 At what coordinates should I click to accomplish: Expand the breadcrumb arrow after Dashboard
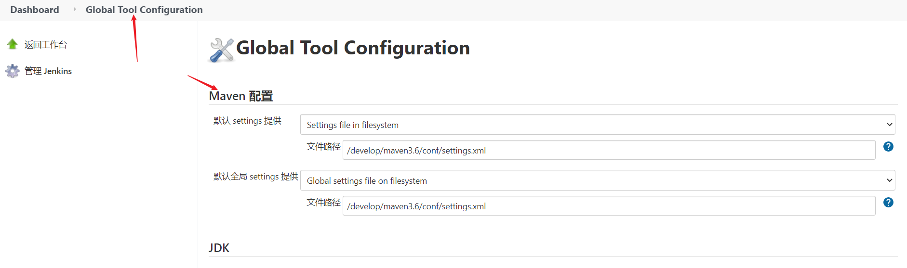(x=74, y=9)
